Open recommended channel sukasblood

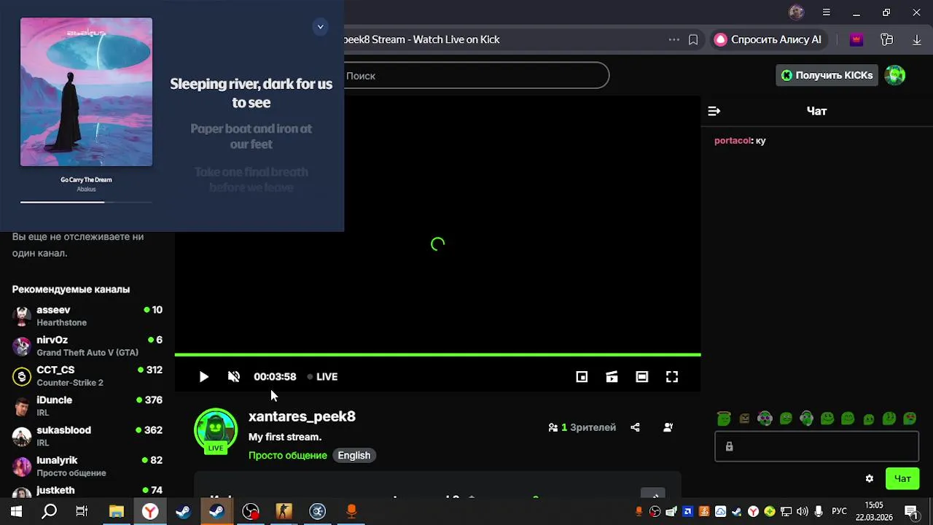click(x=87, y=436)
